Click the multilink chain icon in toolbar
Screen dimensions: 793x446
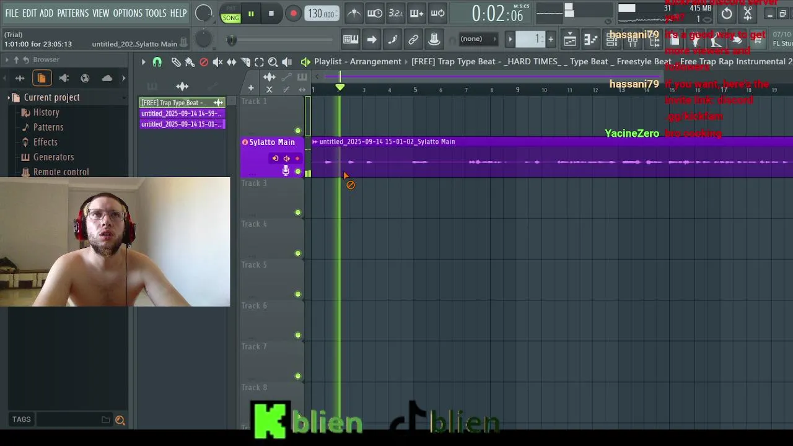[413, 39]
